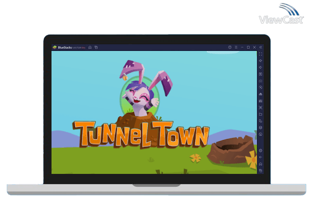
Task: Open the media folder icon in sidebar
Action: pos(261,114)
